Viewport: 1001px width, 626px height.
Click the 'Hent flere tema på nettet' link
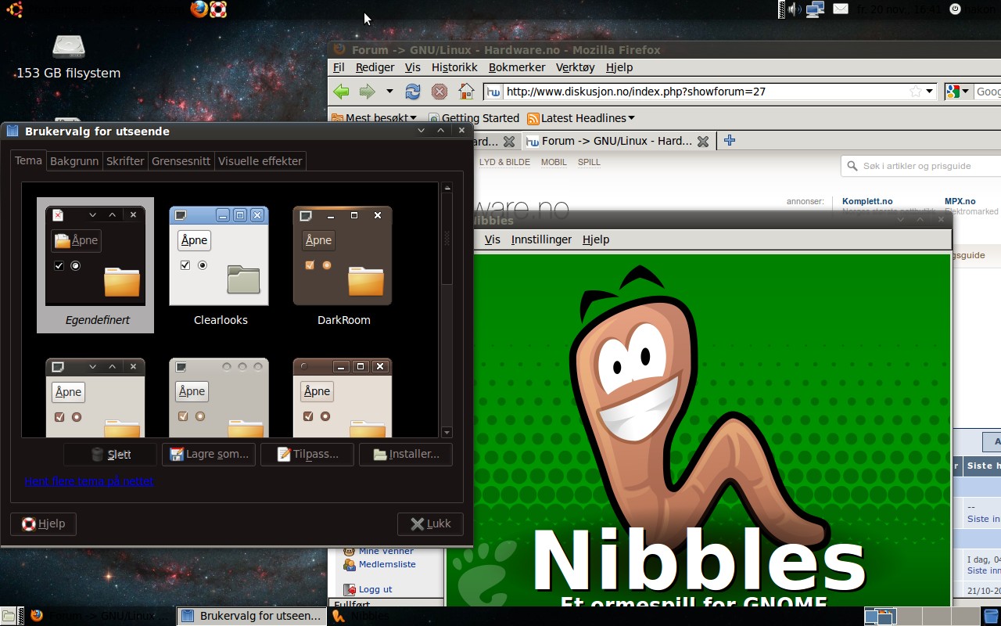pyautogui.click(x=89, y=481)
